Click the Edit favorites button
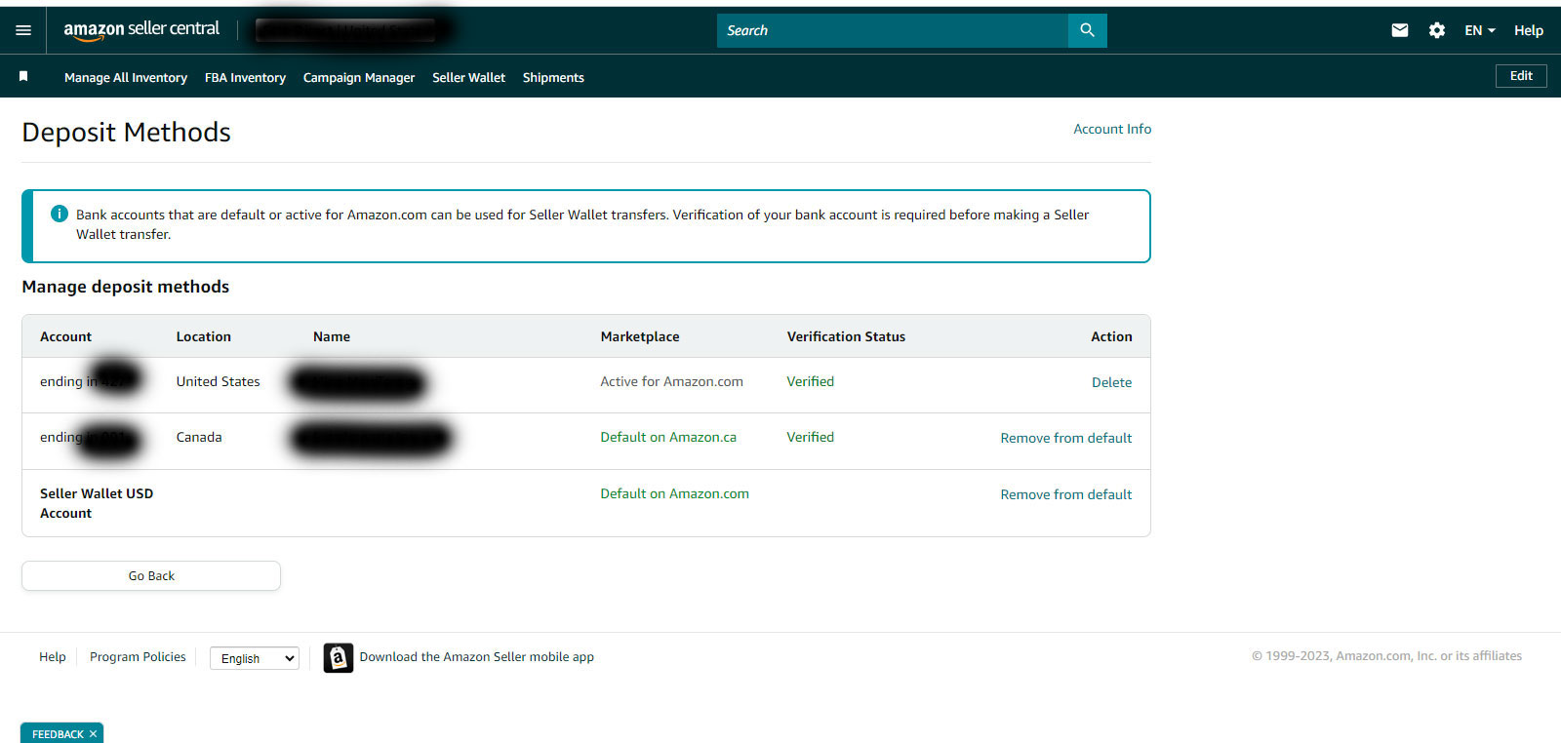The height and width of the screenshot is (743, 1561). tap(1521, 76)
